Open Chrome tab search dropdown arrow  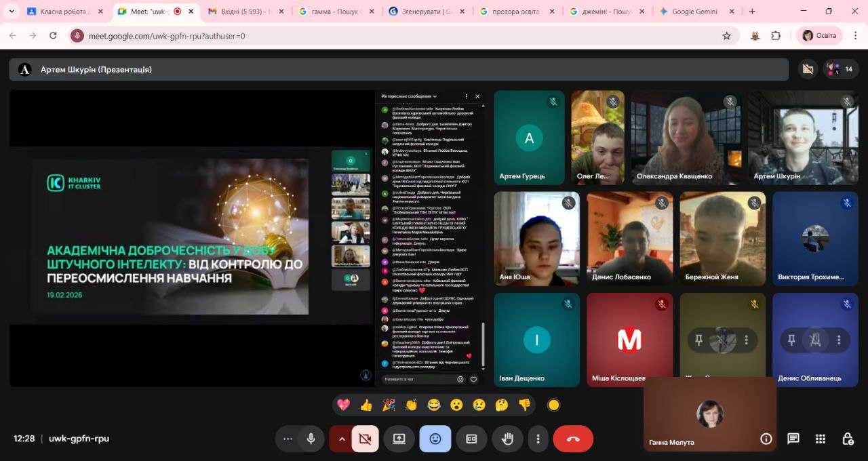point(12,12)
